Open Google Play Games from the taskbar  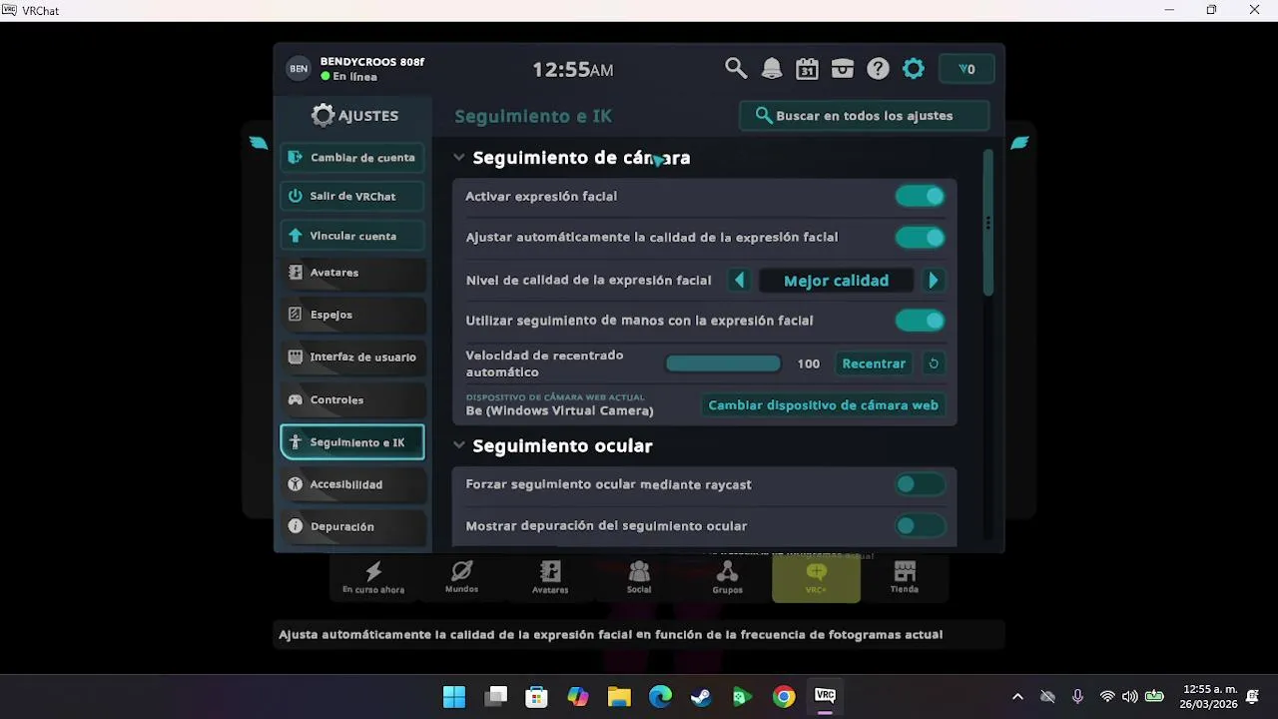coord(742,696)
